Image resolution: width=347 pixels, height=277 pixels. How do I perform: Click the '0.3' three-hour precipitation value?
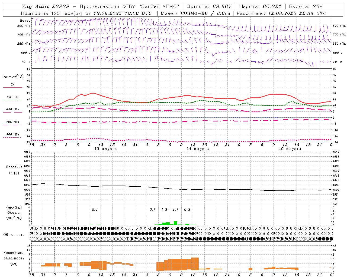coord(187,210)
